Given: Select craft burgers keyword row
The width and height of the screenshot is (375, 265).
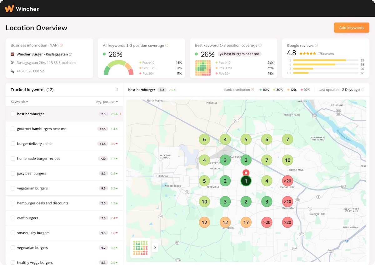Looking at the screenshot, I should [x=64, y=218].
